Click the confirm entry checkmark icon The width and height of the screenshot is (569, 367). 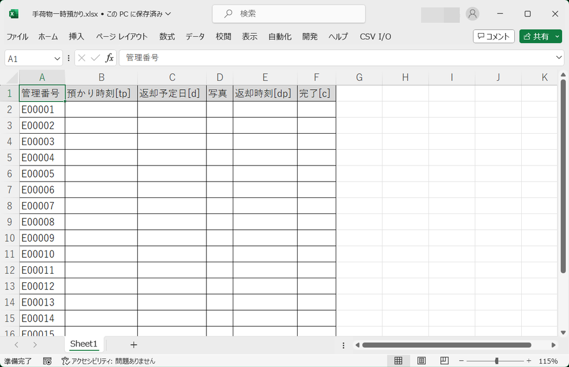[x=96, y=58]
